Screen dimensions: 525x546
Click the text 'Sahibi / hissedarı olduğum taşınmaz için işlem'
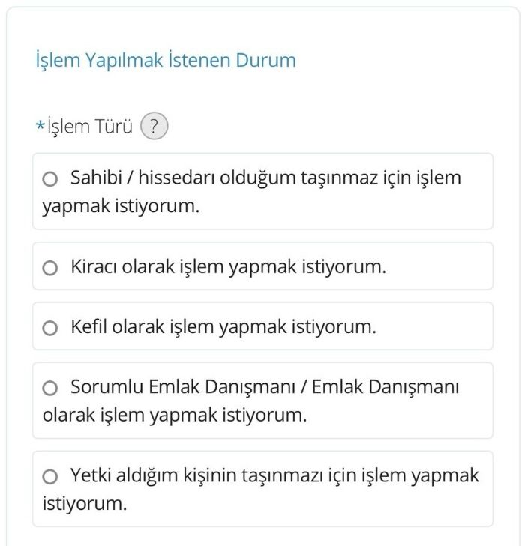[265, 178]
